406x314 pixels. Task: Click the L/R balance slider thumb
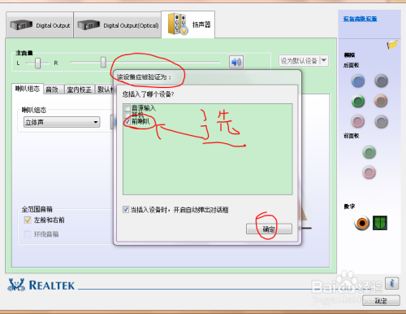[38, 63]
